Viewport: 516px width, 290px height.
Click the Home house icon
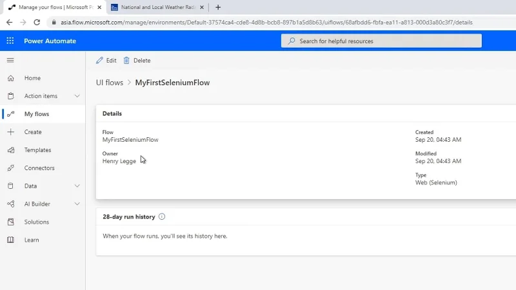10,78
